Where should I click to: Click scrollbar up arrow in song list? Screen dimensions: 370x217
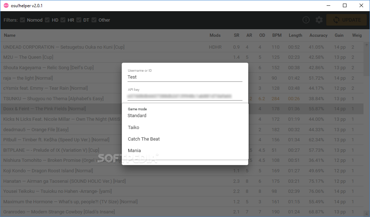[366, 45]
